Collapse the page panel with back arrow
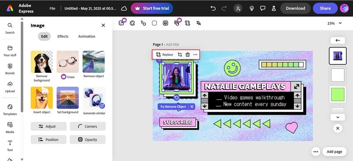Image resolution: width=353 pixels, height=161 pixels. (338, 40)
